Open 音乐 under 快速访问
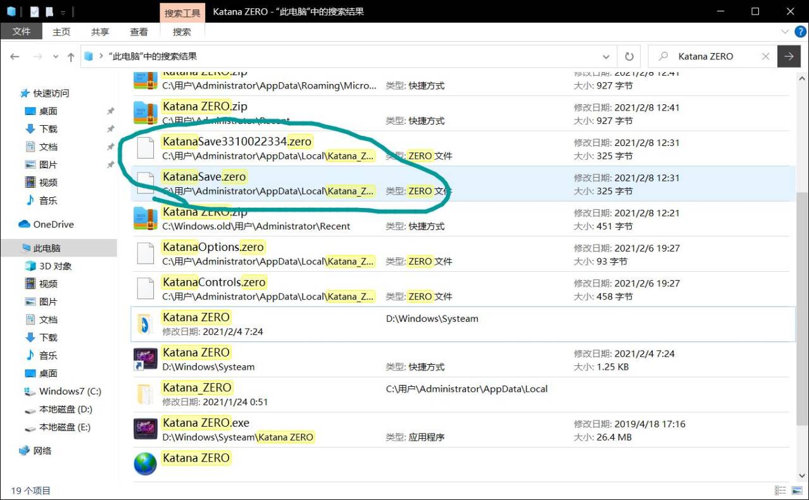 pos(48,200)
